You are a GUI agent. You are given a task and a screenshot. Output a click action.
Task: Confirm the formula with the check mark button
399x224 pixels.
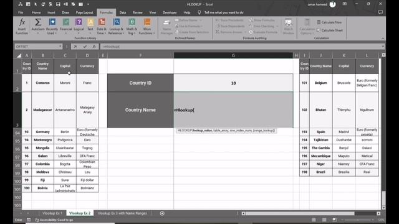point(85,47)
